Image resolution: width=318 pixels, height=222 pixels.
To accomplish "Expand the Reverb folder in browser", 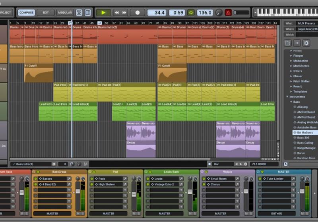I will [291, 86].
